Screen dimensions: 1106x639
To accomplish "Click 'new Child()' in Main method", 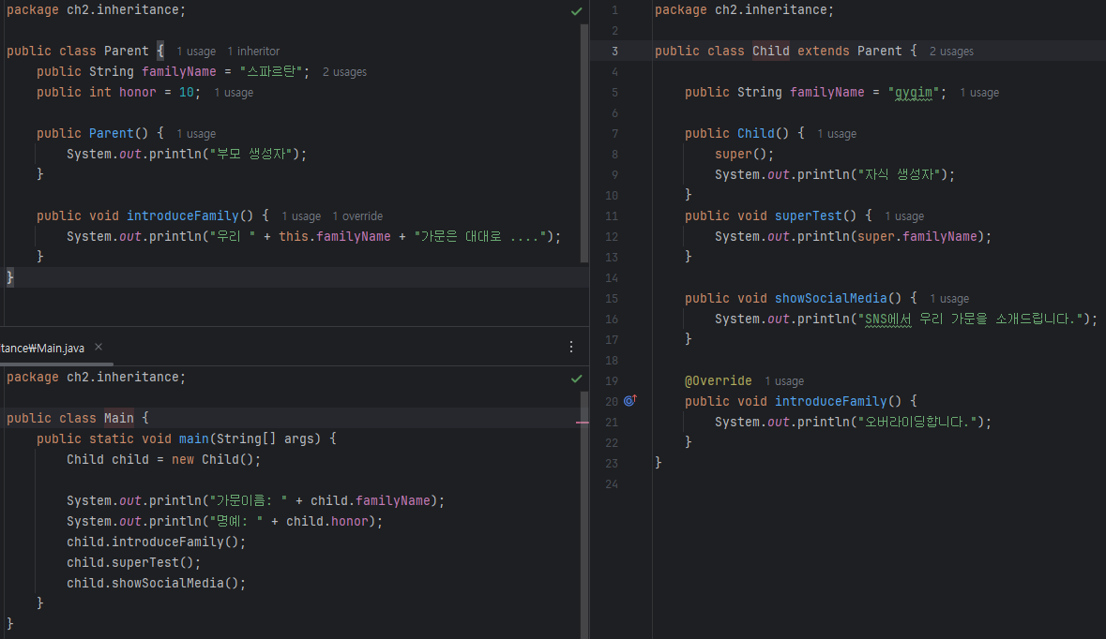I will 212,459.
